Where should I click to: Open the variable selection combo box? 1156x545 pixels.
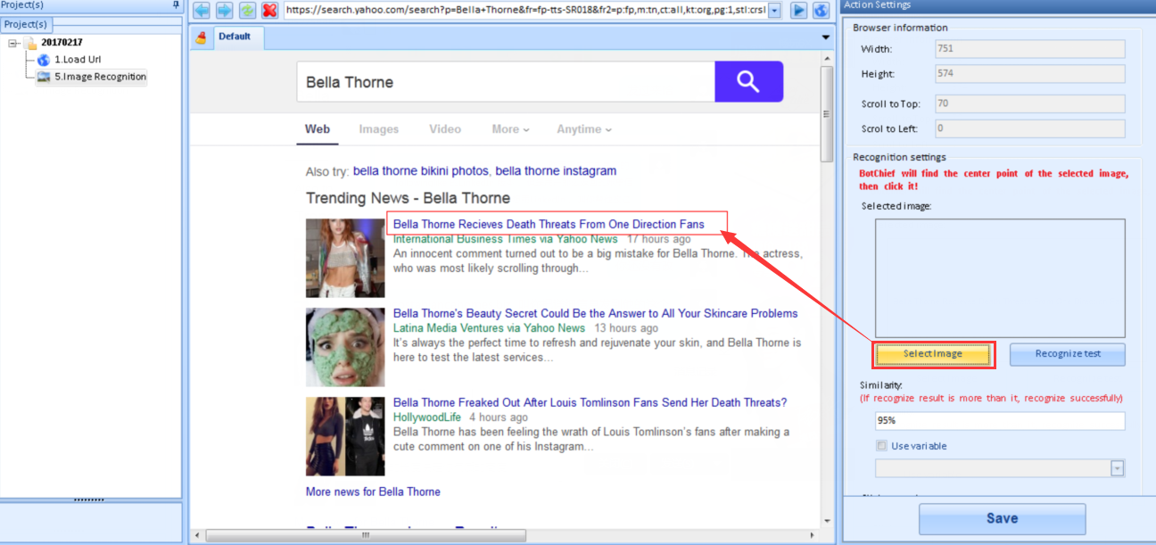point(1117,468)
